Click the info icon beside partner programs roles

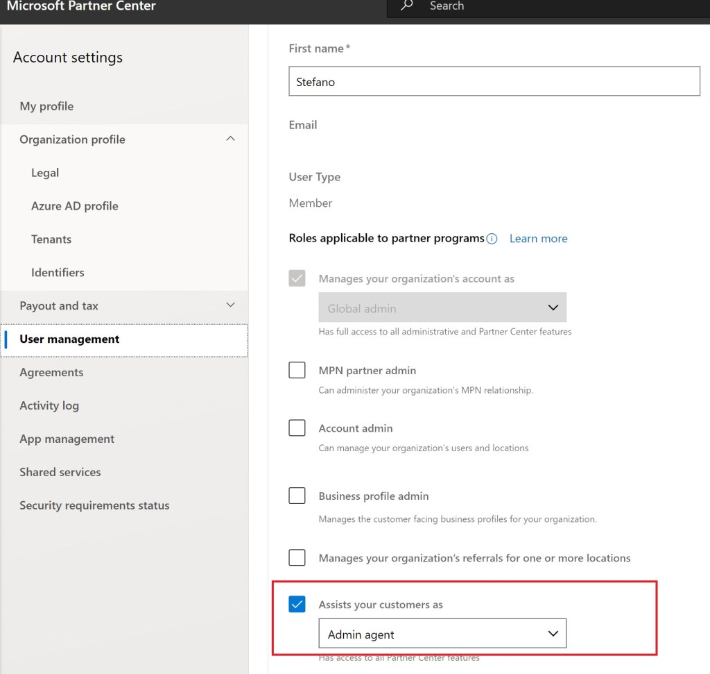coord(492,239)
